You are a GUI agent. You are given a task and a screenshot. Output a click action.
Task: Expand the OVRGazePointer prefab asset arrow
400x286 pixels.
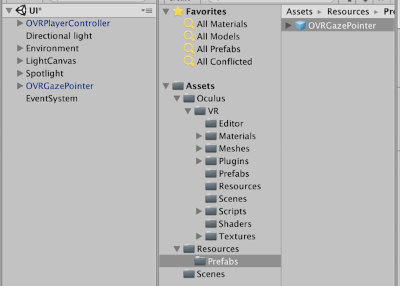[288, 25]
